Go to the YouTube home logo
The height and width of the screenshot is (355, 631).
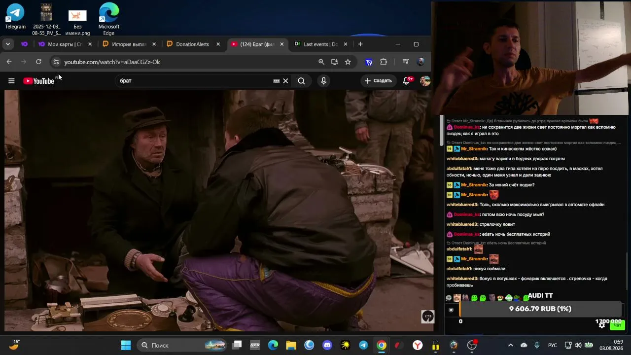pyautogui.click(x=38, y=81)
